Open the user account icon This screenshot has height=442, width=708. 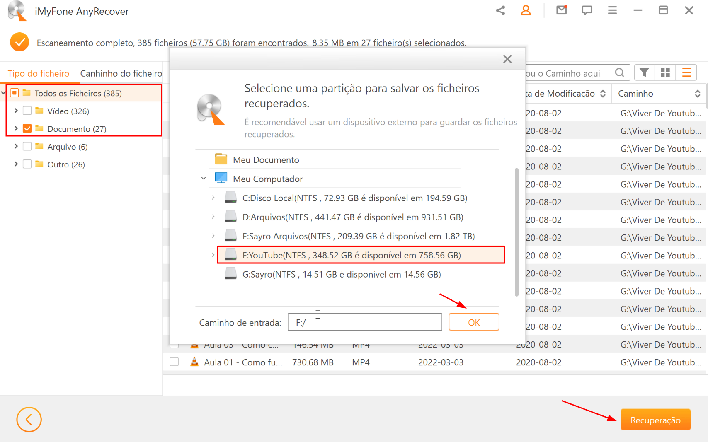tap(526, 10)
